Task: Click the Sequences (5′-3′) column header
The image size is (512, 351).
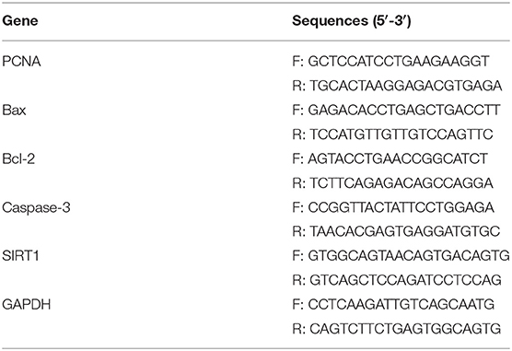Action: coord(352,21)
